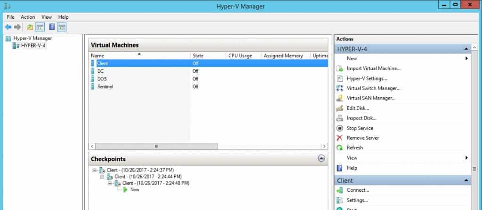Open the View menu in menu bar
The width and height of the screenshot is (482, 210).
[47, 17]
